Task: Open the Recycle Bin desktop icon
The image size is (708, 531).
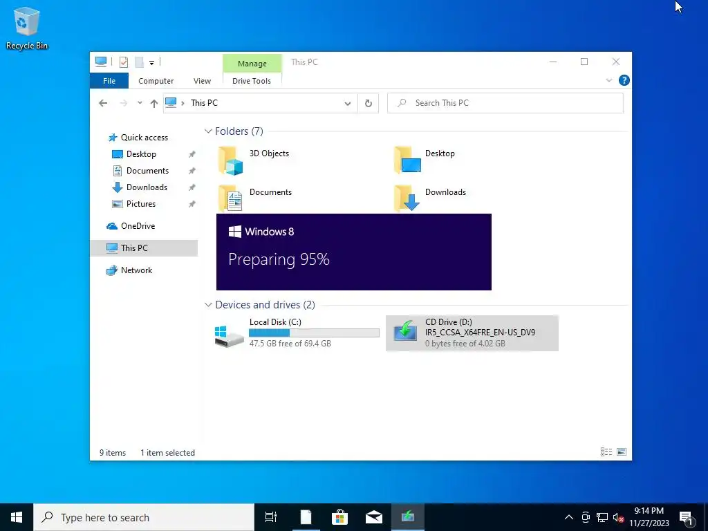Action: [x=27, y=28]
